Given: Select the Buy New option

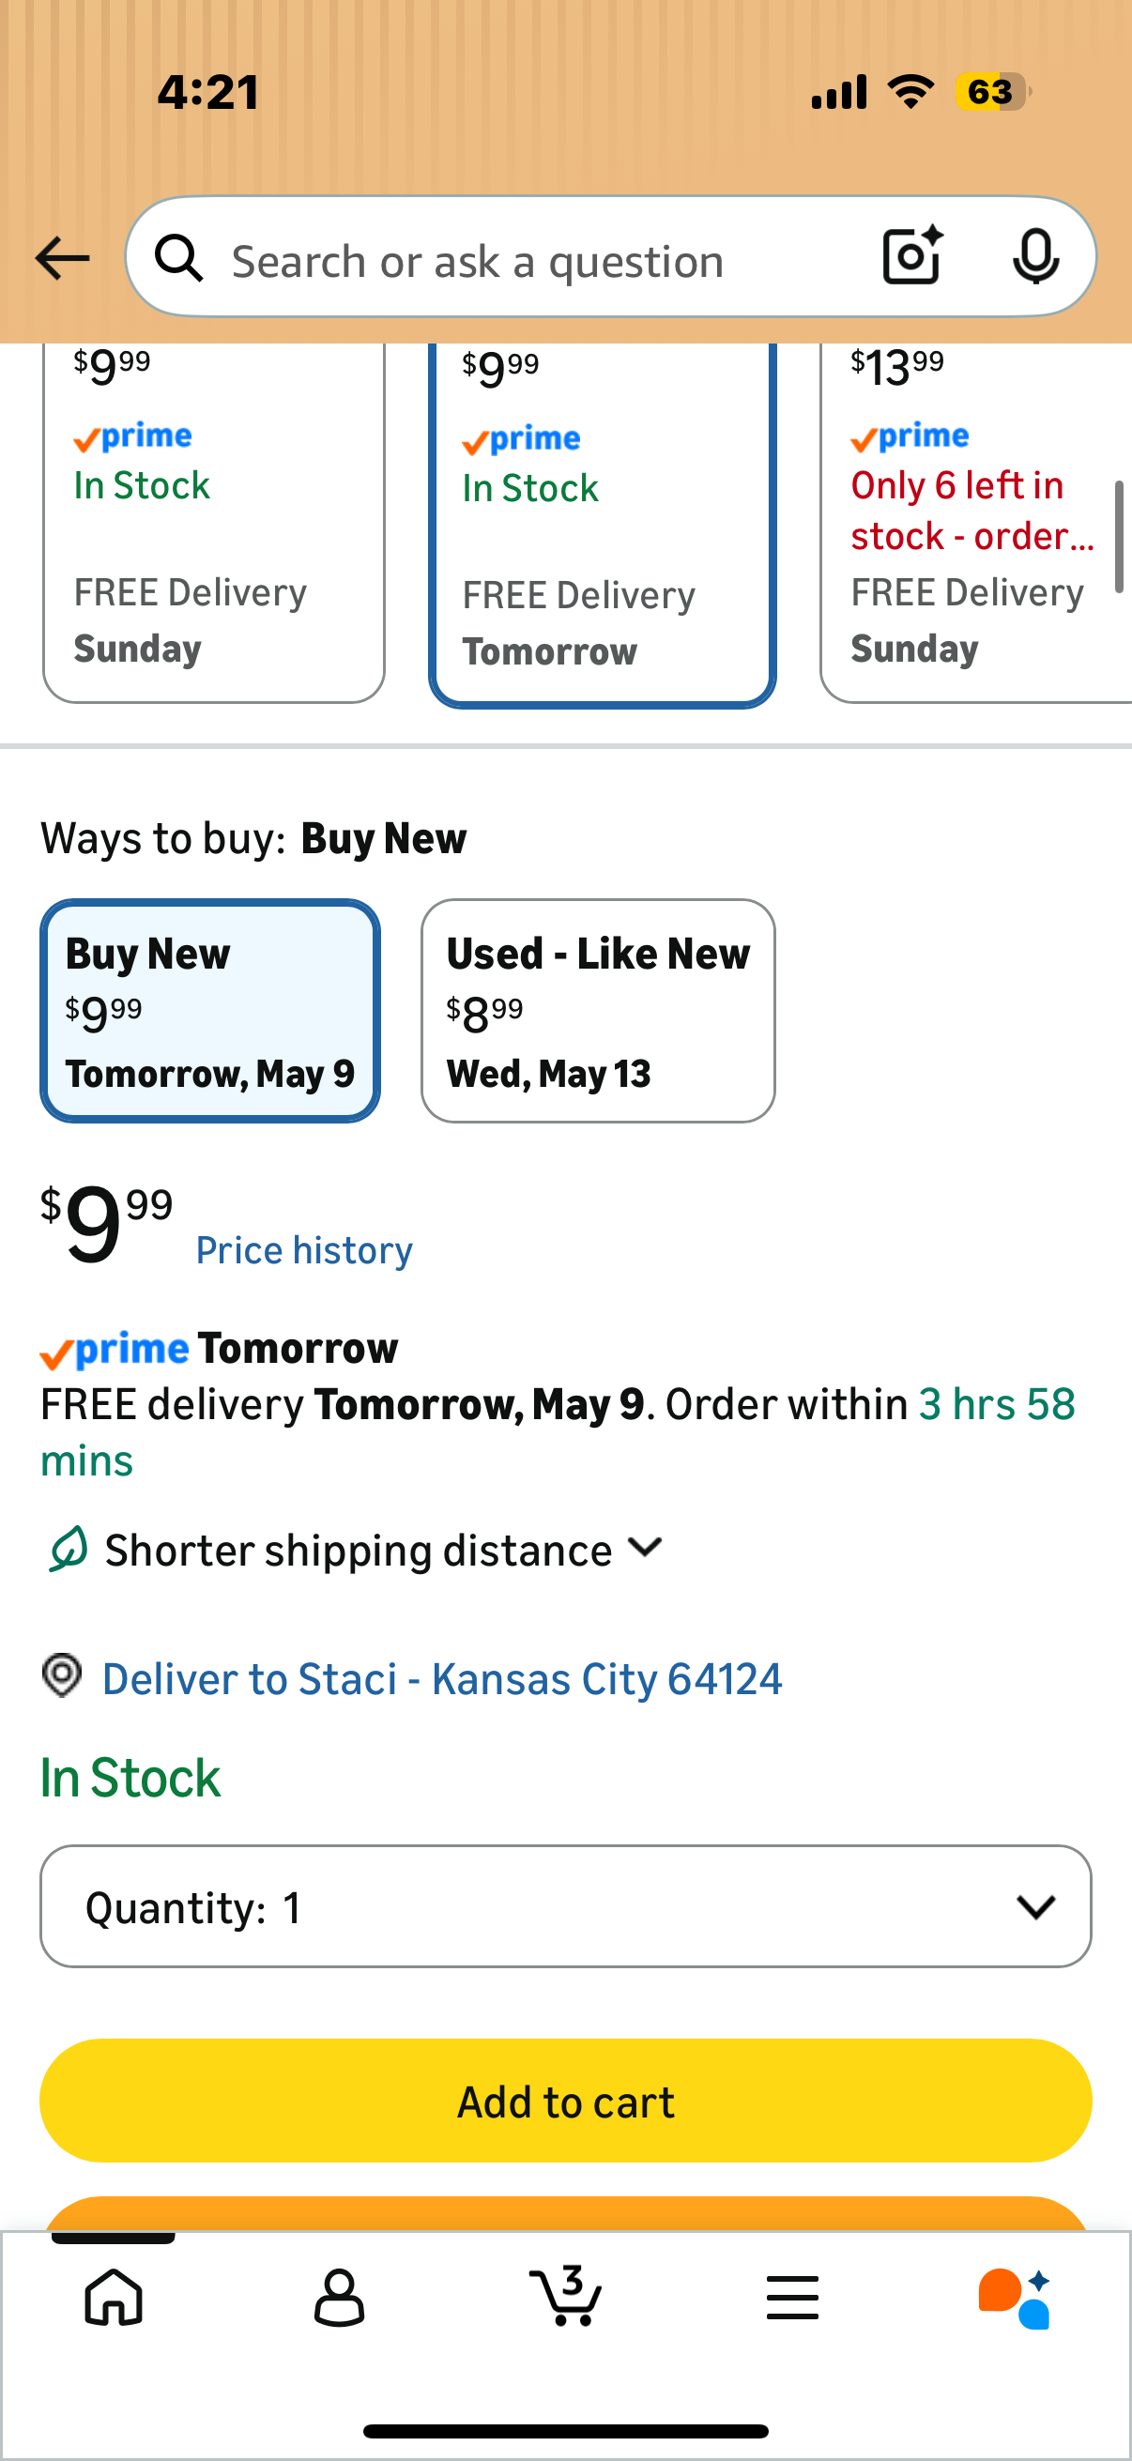Looking at the screenshot, I should click(x=210, y=1010).
